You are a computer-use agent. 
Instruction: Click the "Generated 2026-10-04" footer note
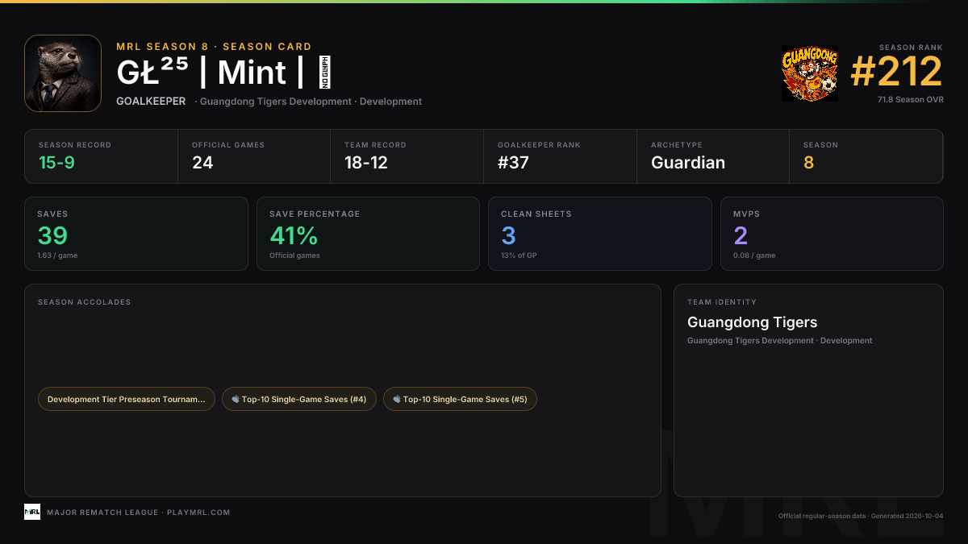coord(907,516)
